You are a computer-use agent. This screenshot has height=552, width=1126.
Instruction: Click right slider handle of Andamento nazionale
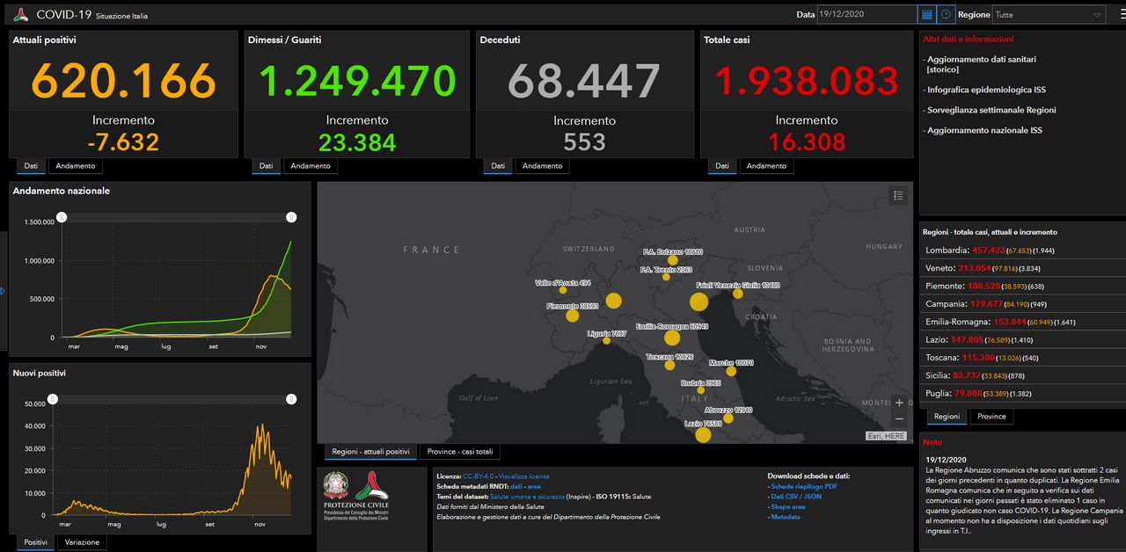tap(291, 217)
